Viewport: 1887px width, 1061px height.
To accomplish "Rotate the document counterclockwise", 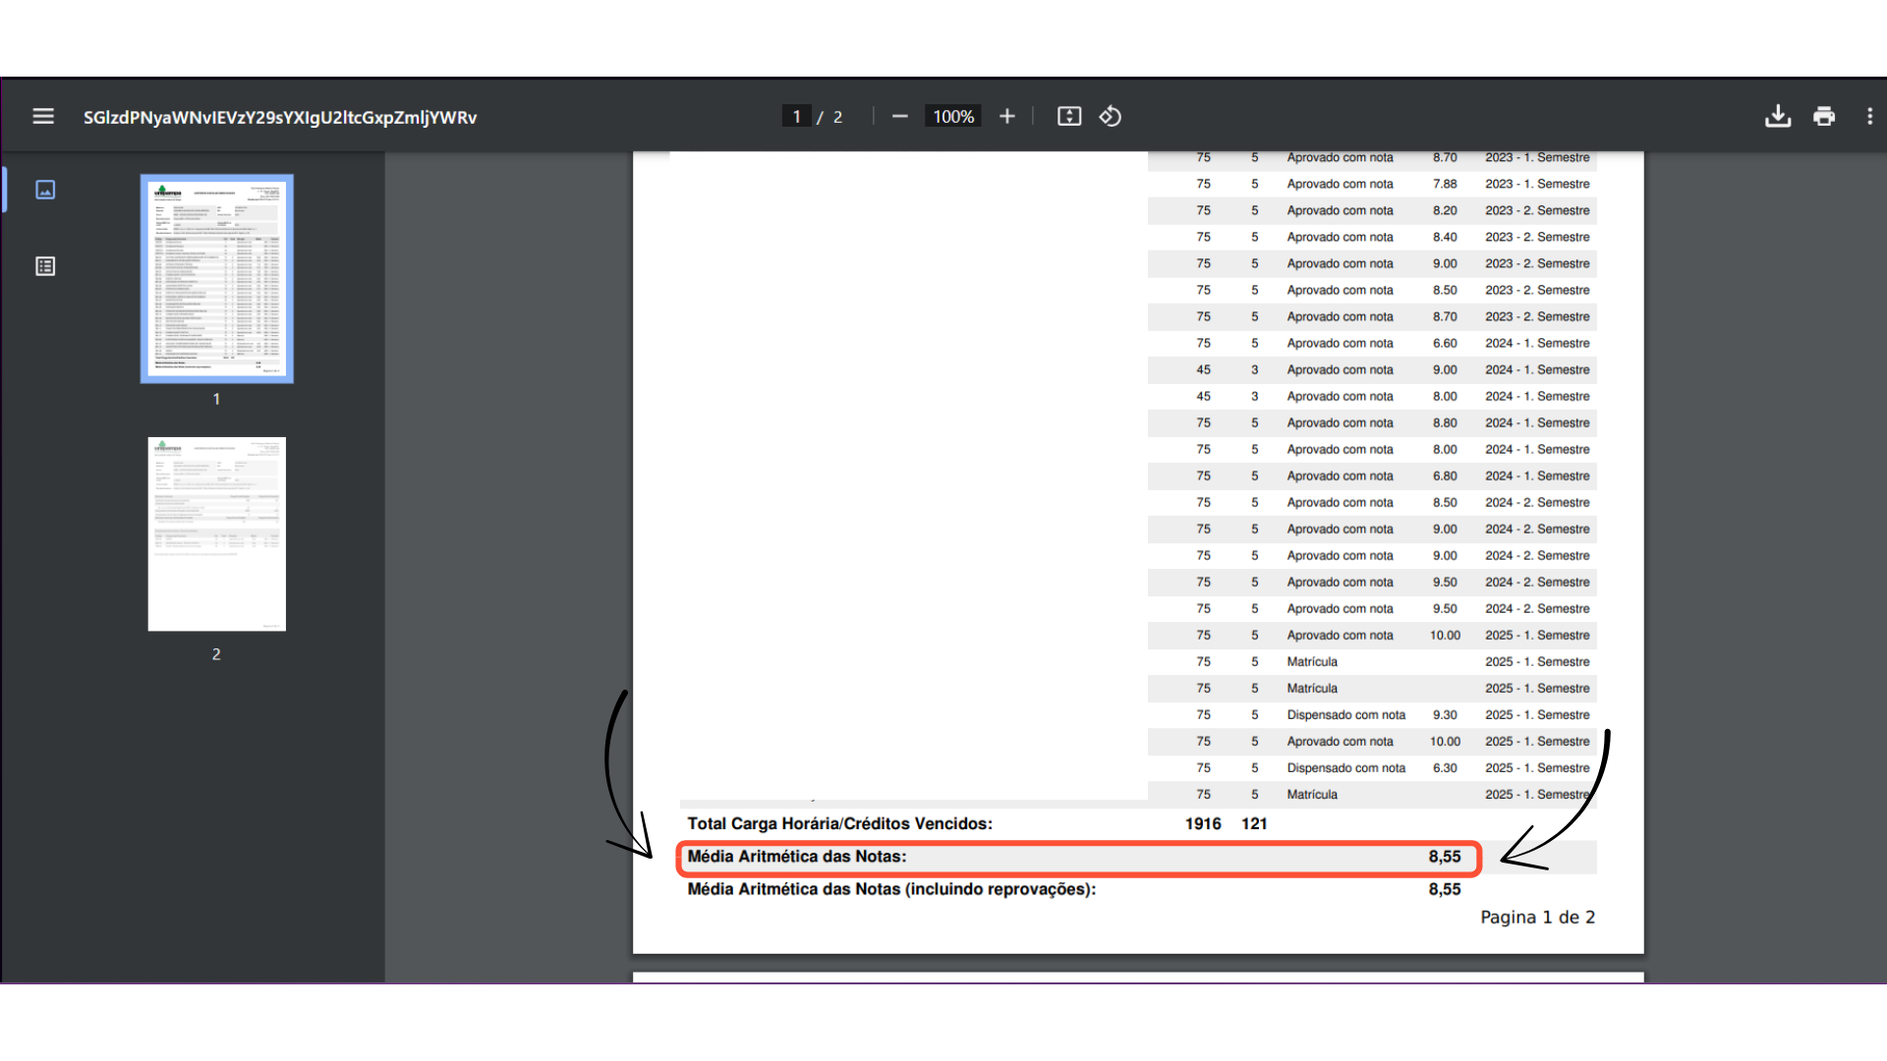I will point(1111,116).
